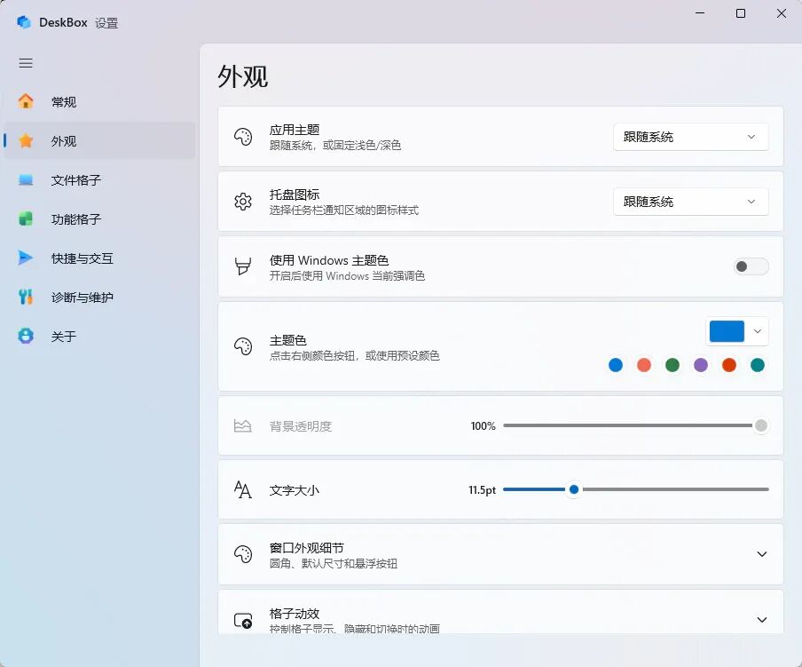Click the green cube icon beside 功能格子

click(26, 218)
